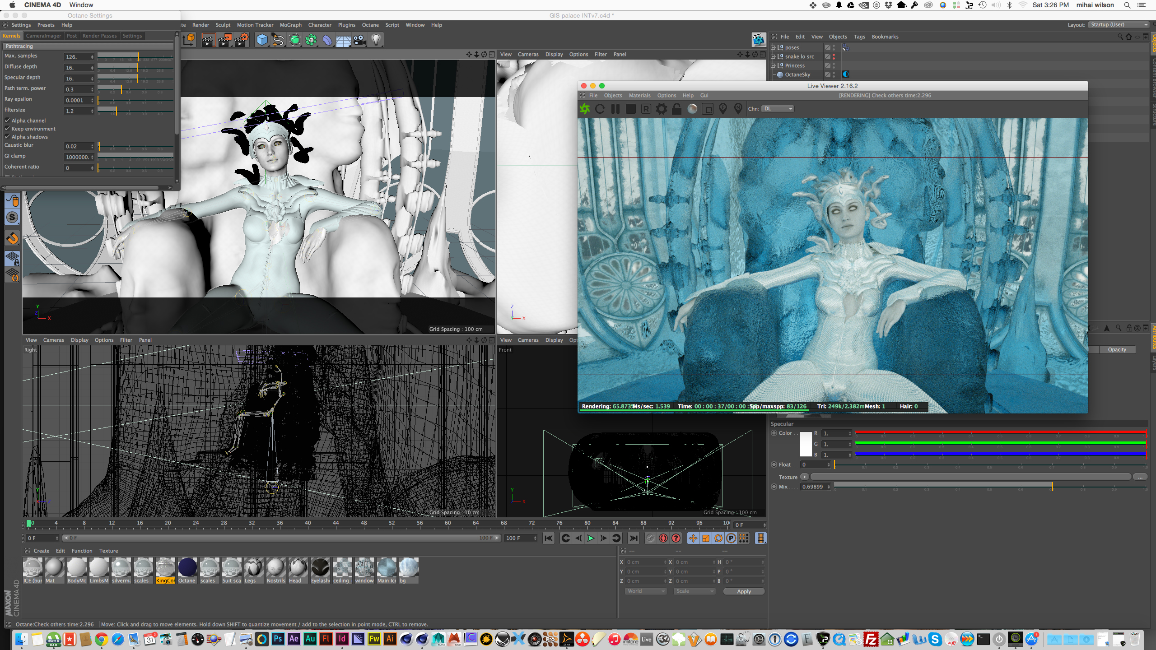Click the Opacity button in attributes panel

[1117, 349]
